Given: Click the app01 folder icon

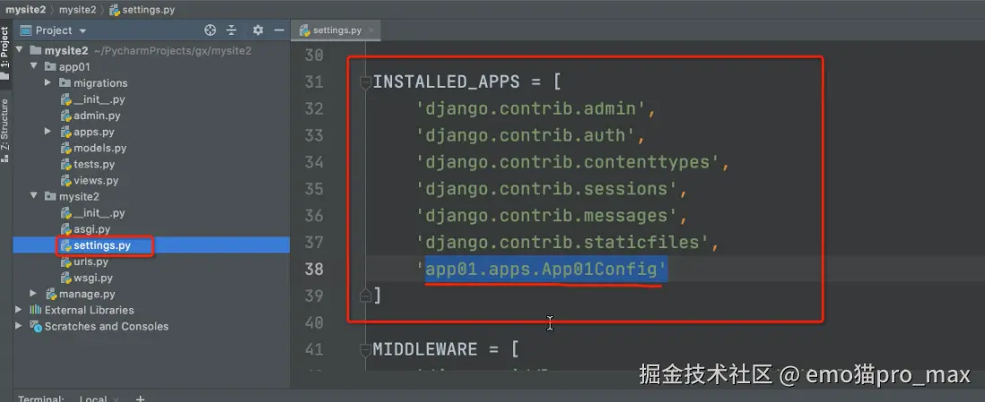Looking at the screenshot, I should point(50,66).
